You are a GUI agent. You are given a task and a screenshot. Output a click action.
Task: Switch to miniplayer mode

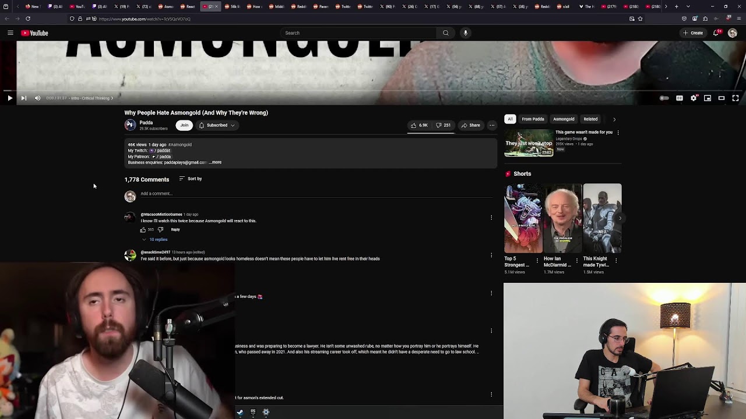708,98
